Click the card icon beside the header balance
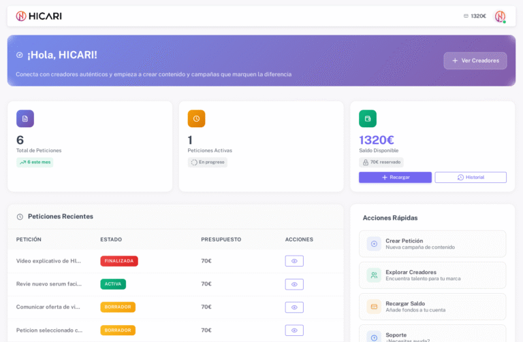 (466, 16)
